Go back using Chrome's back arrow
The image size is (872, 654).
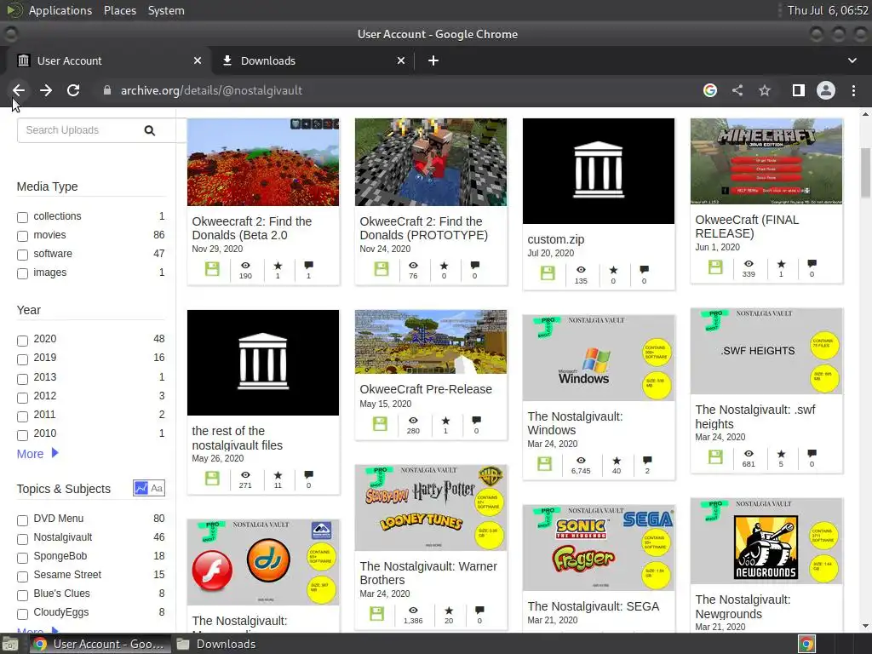[x=19, y=90]
